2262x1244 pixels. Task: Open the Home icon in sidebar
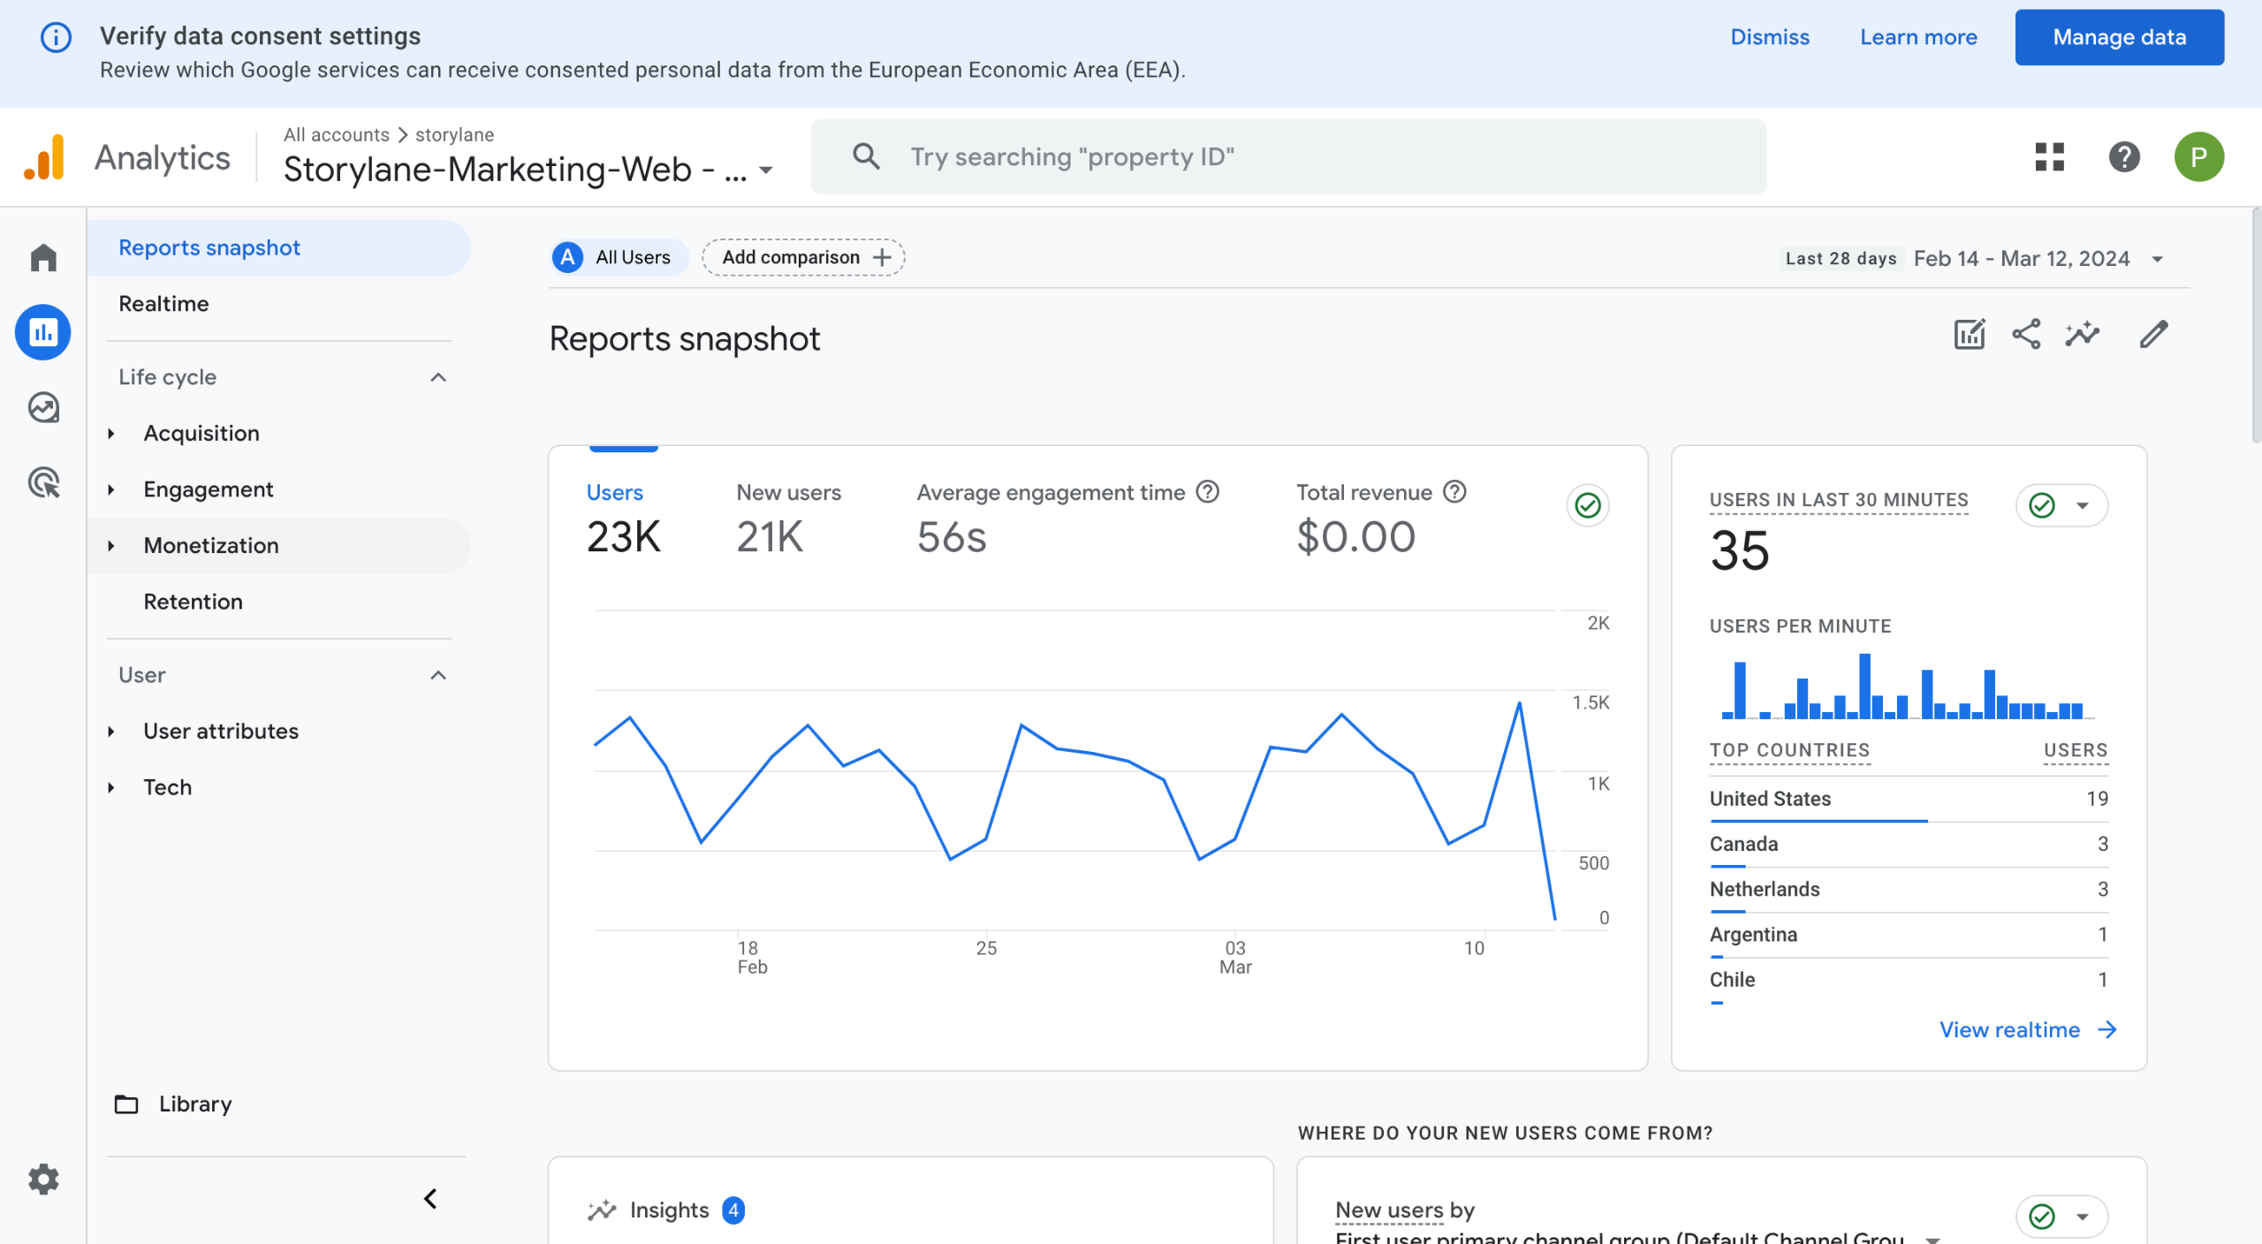click(x=43, y=258)
